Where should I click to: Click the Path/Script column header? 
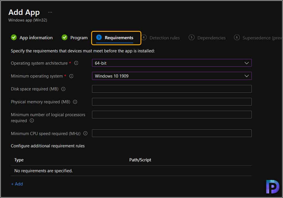(140, 160)
